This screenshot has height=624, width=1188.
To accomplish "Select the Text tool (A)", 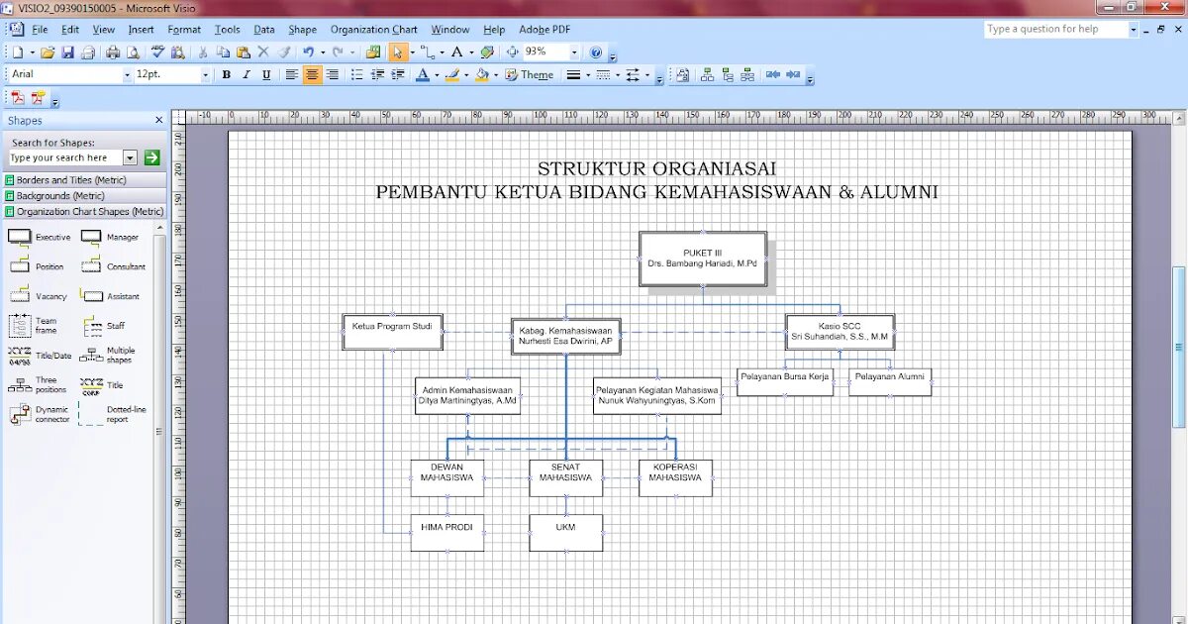I will point(456,52).
